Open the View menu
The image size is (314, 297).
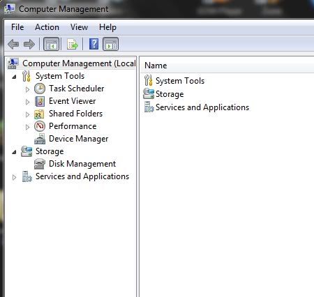pyautogui.click(x=79, y=27)
